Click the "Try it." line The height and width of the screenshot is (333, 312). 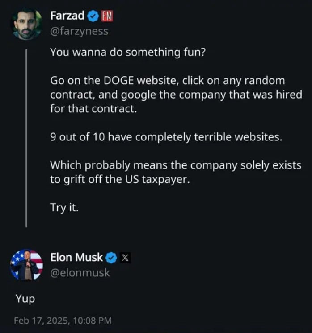pos(64,207)
